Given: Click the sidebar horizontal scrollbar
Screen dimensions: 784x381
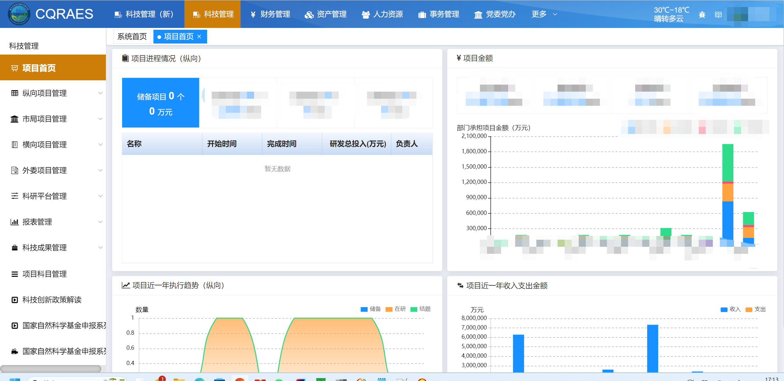Looking at the screenshot, I should [51, 368].
